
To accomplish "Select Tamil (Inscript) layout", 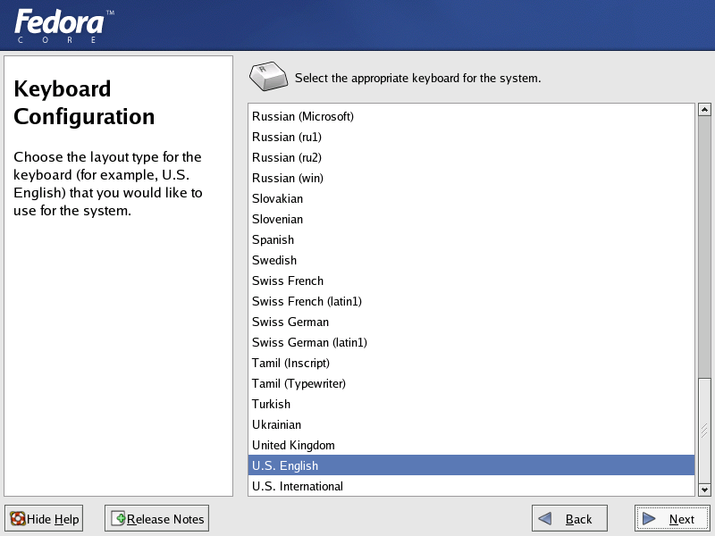I will [471, 363].
